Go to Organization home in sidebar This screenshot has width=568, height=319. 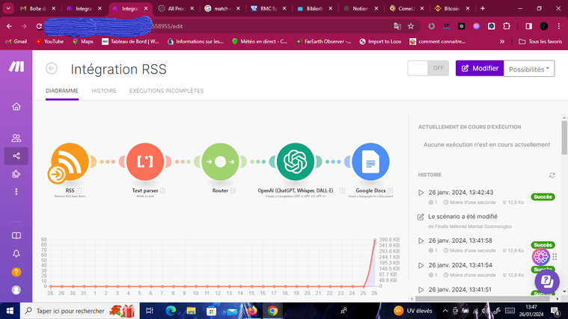coord(16,107)
